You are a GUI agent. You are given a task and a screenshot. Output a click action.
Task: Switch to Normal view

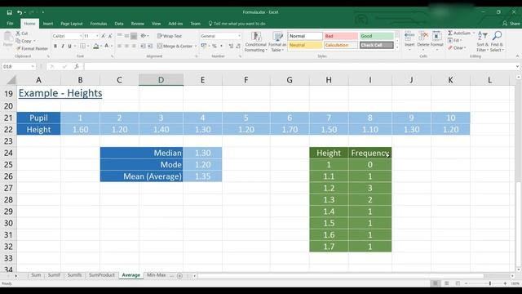[x=435, y=283]
